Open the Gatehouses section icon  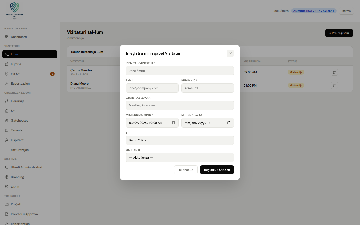pyautogui.click(x=7, y=120)
